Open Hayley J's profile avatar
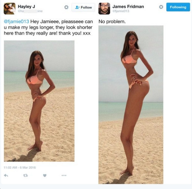Image resolution: width=192 pixels, height=189 pixels. point(9,9)
